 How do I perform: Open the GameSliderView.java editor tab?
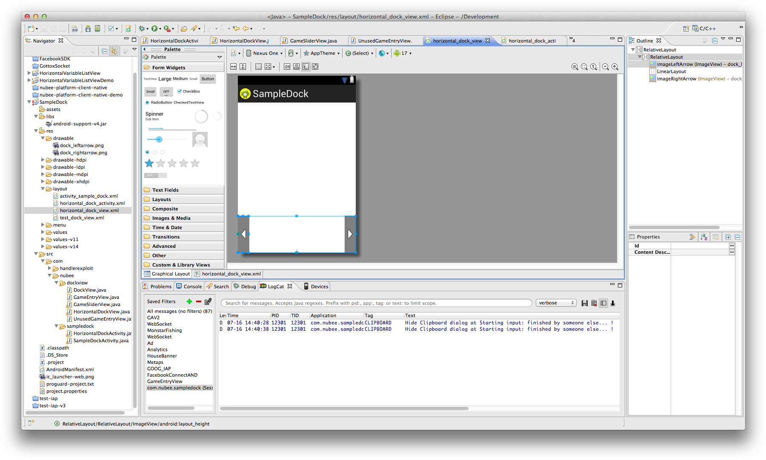click(x=313, y=41)
